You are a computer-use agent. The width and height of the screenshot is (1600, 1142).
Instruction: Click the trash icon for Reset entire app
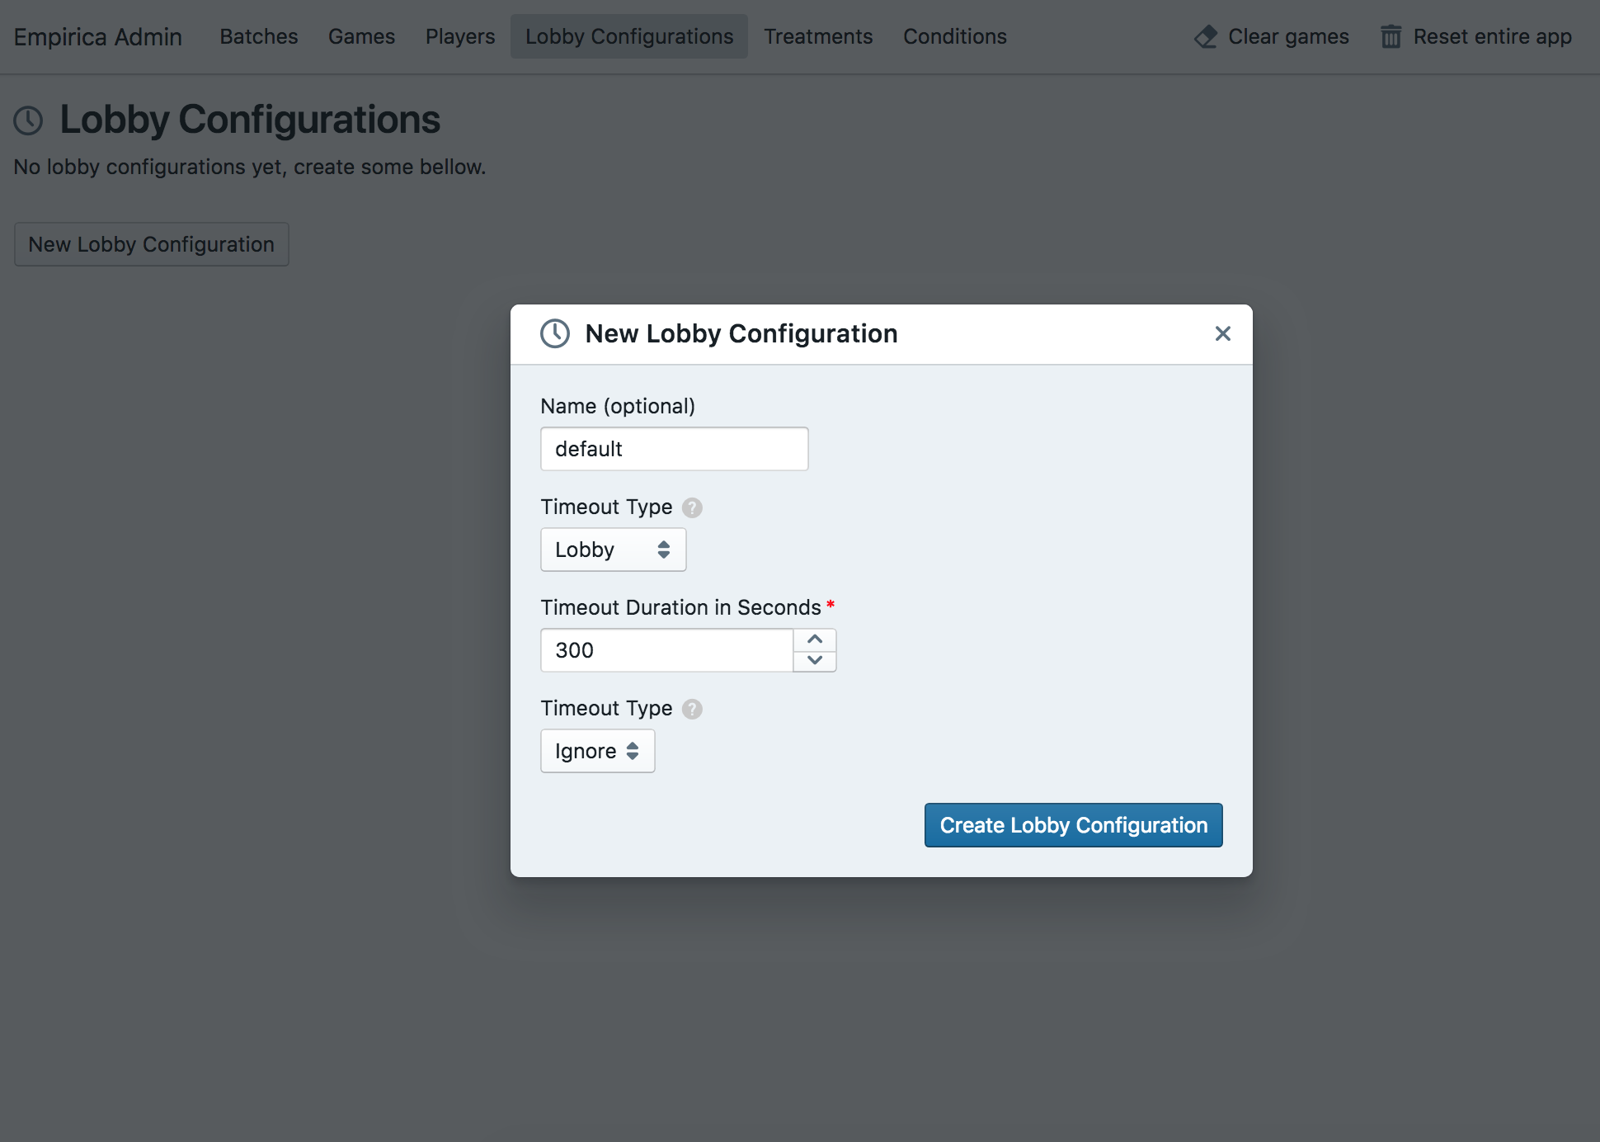1391,37
